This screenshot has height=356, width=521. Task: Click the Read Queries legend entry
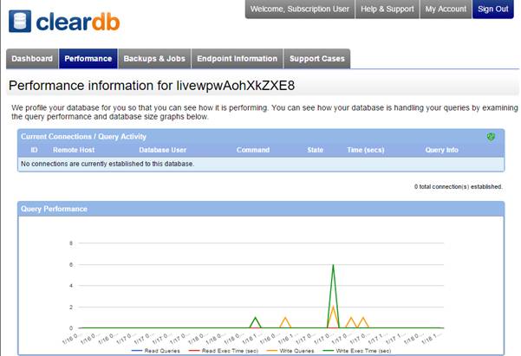tap(156, 351)
